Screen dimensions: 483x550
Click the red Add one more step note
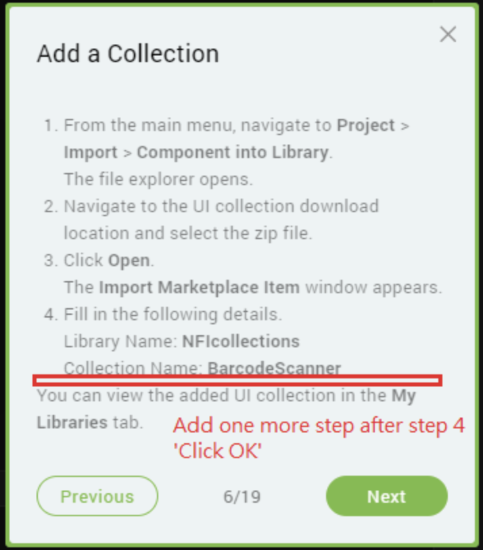point(319,426)
